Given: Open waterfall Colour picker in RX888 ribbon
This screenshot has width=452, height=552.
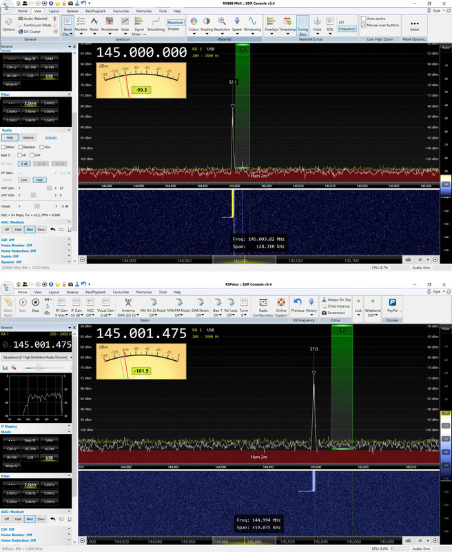Looking at the screenshot, I should pos(194,26).
